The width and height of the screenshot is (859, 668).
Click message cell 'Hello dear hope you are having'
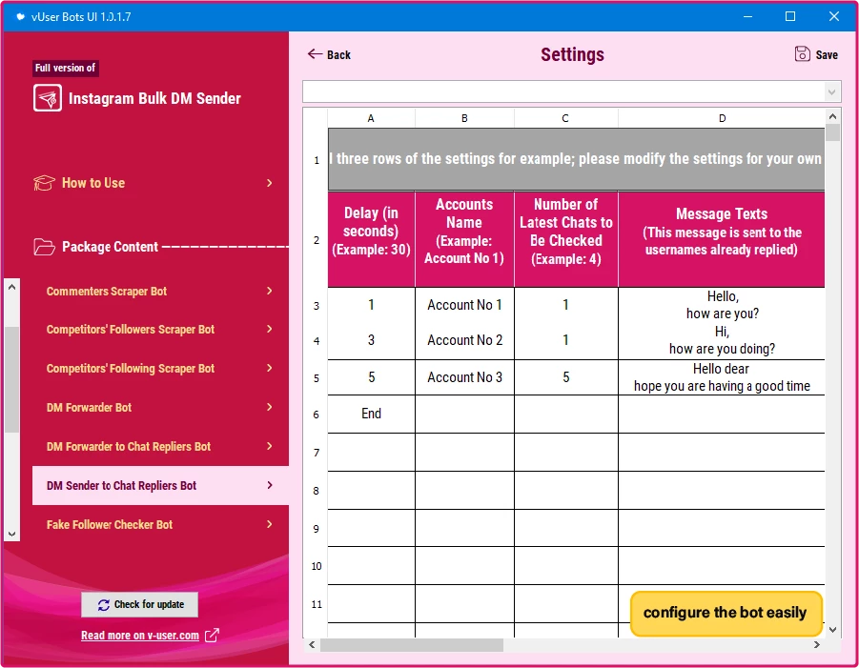pyautogui.click(x=722, y=377)
